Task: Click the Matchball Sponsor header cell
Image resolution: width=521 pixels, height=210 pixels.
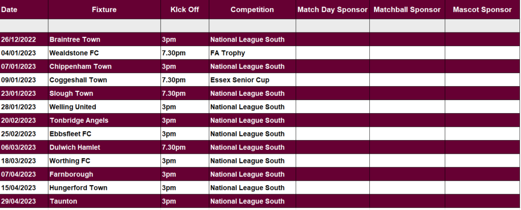Action: (x=408, y=10)
